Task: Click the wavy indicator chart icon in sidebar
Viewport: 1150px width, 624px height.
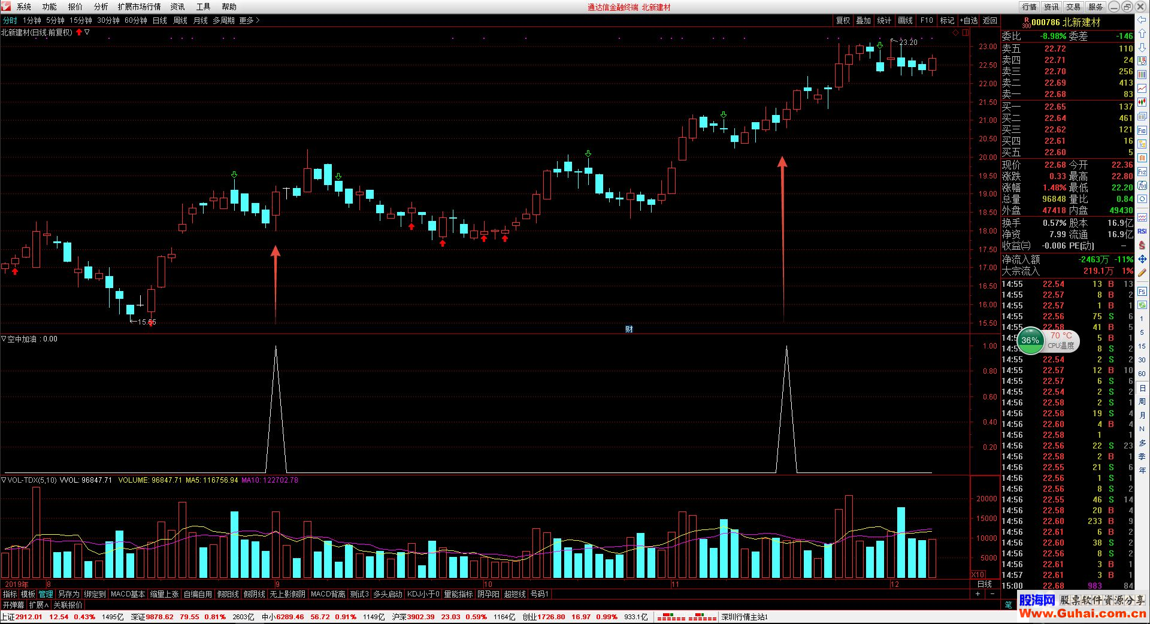Action: [x=1142, y=217]
